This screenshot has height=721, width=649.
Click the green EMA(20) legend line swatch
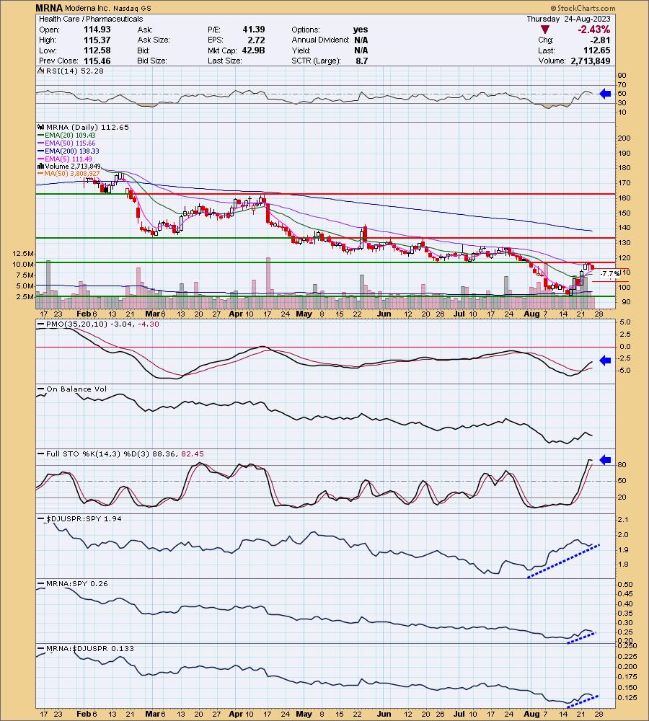coord(40,136)
